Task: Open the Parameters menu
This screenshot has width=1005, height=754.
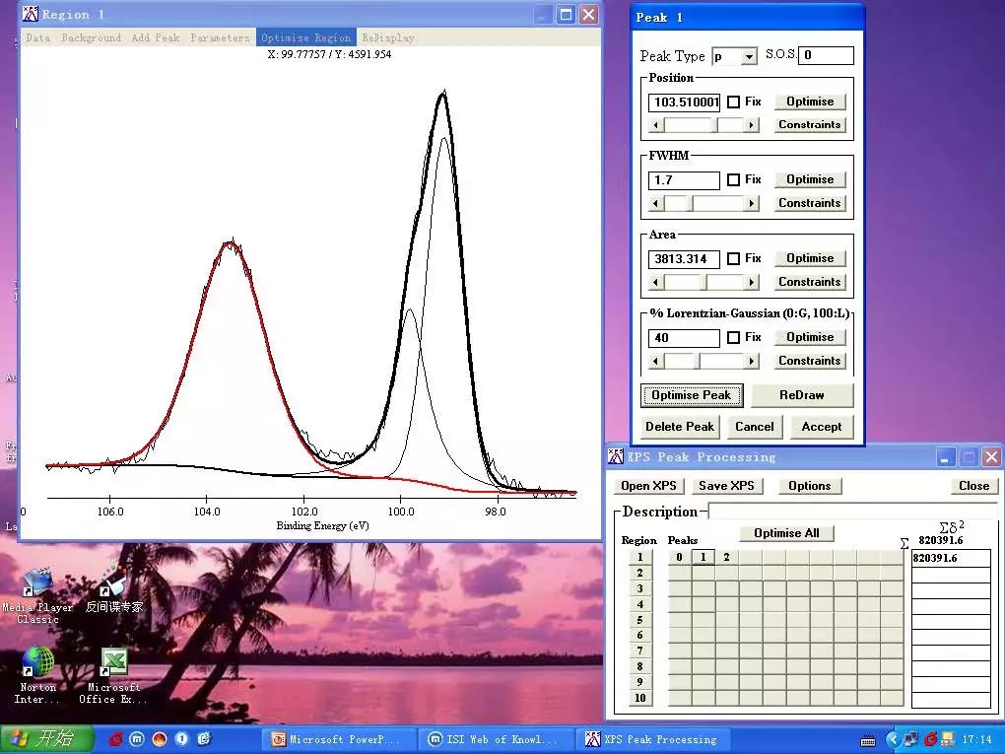Action: coord(220,37)
